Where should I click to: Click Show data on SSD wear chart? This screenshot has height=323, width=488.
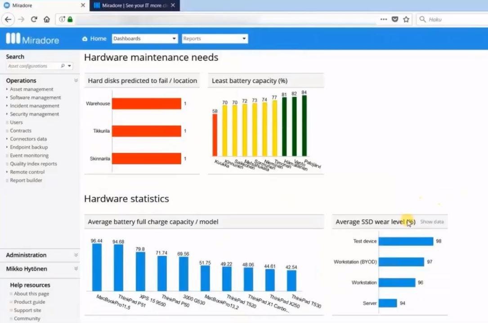pos(432,222)
